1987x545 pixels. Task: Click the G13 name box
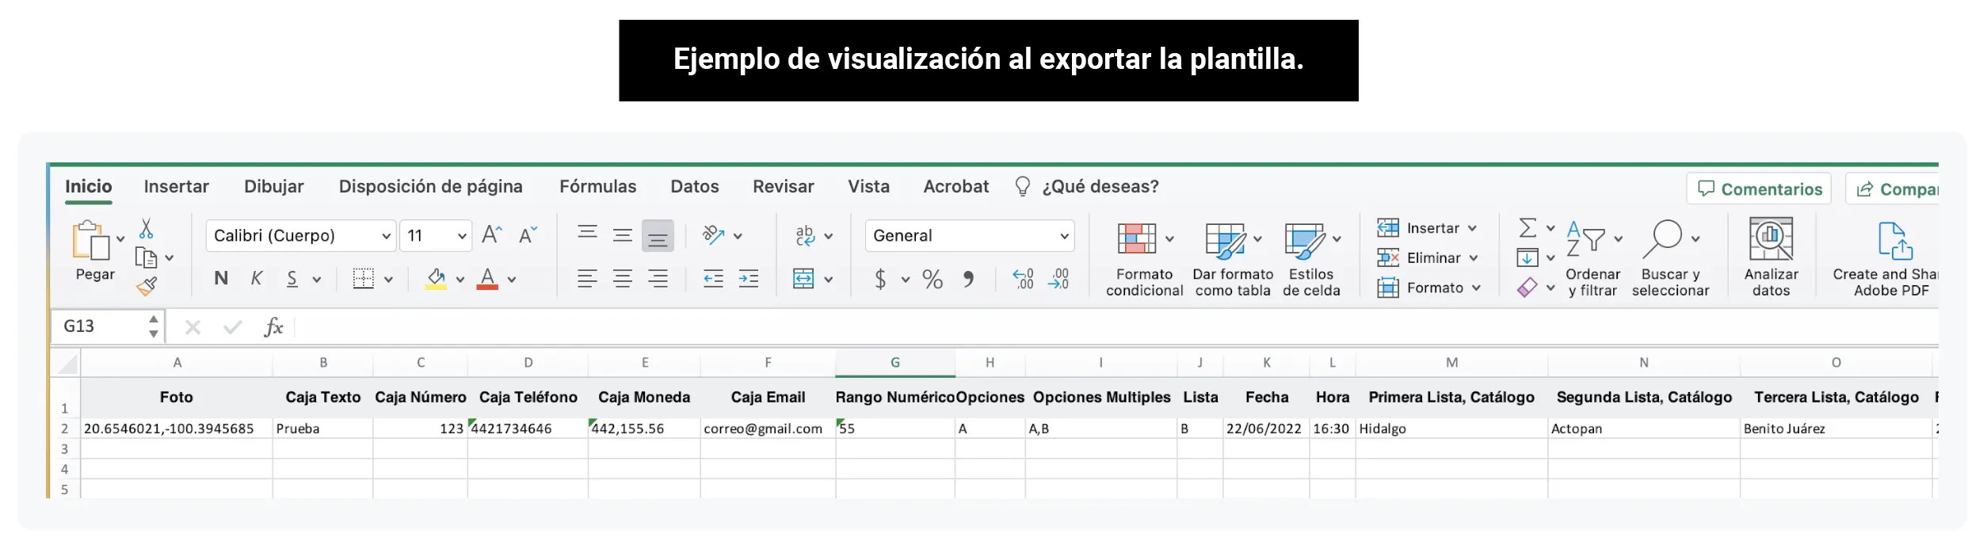coord(106,326)
